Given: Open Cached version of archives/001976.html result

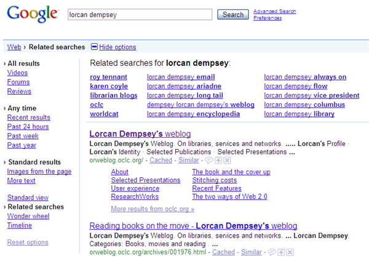Looking at the screenshot, I should click(x=224, y=252).
